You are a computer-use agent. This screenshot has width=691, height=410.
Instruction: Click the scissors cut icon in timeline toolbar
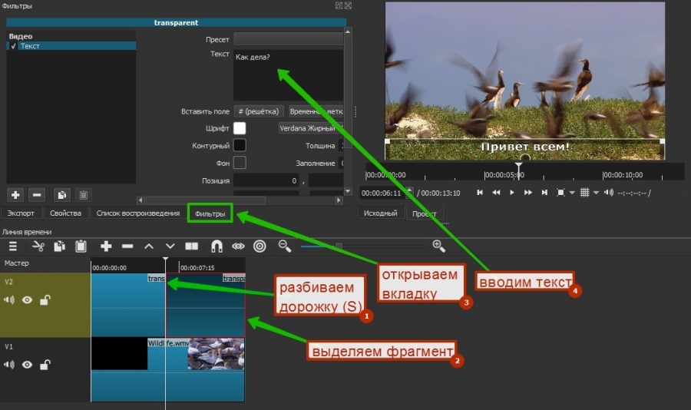tap(38, 246)
